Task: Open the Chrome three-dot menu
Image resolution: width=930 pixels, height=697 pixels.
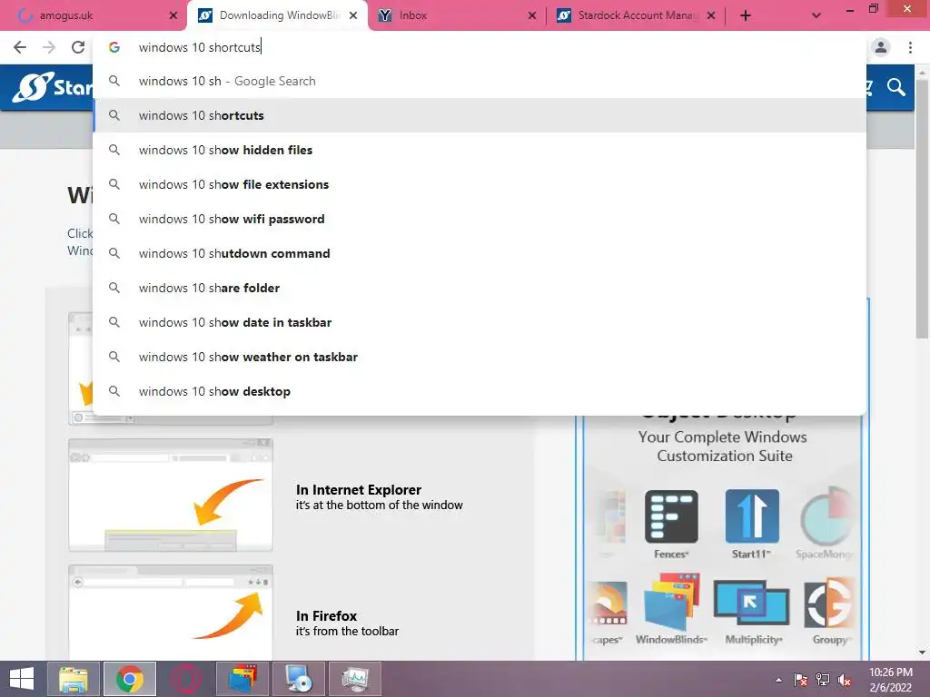Action: coord(910,47)
